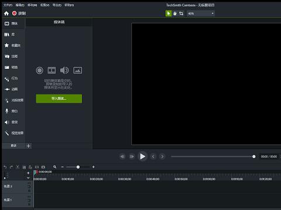Click the playback scrubber handle
This screenshot has width=281, height=210.
pyautogui.click(x=254, y=156)
